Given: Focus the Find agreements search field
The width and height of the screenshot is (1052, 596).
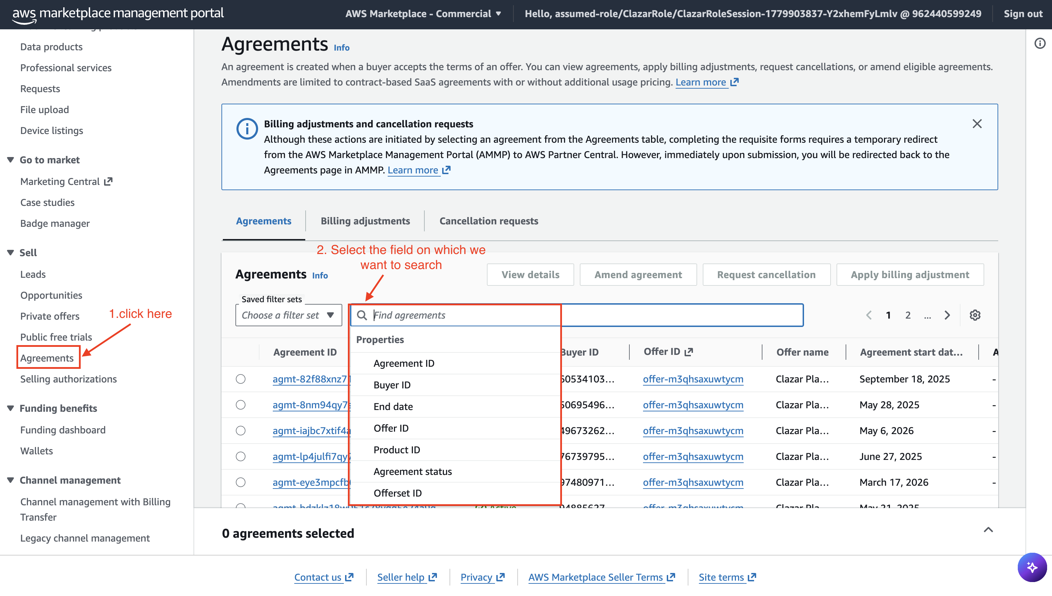Looking at the screenshot, I should coord(576,315).
